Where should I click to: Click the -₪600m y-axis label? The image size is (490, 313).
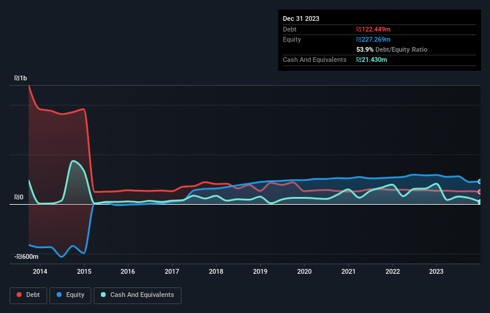click(26, 256)
